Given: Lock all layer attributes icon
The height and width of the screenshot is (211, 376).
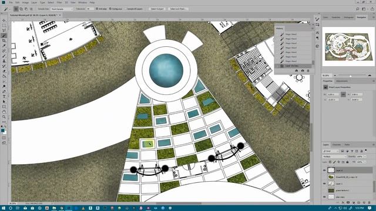Looking at the screenshot, I should point(347,162).
